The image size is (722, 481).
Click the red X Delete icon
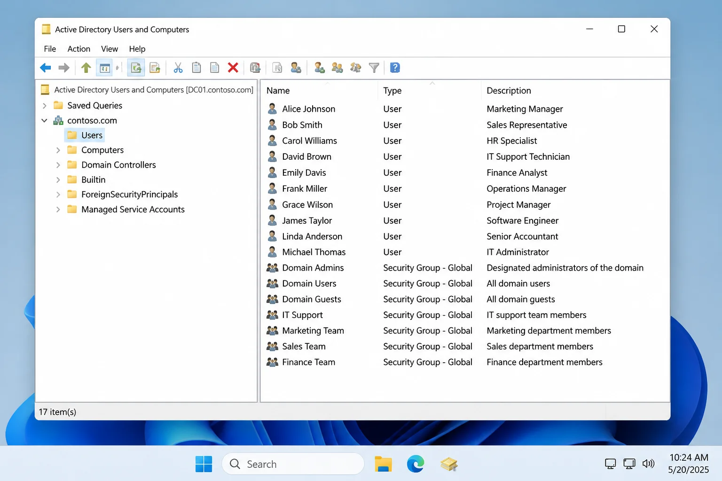tap(233, 68)
